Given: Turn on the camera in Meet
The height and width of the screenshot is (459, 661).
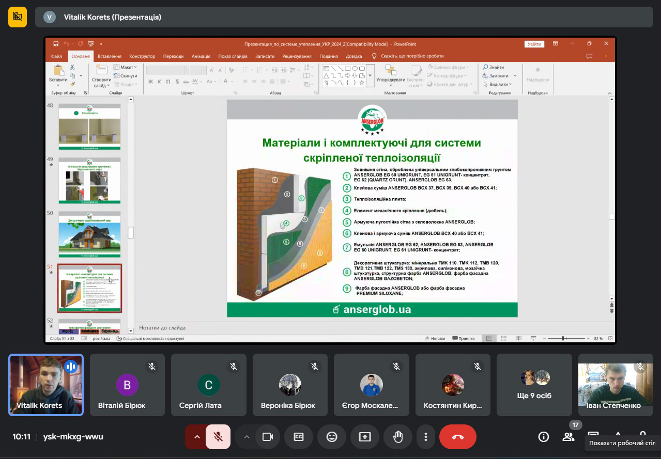Looking at the screenshot, I should tap(267, 437).
